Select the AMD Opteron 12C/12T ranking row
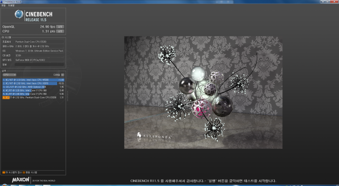339x186 pixels. pos(33,87)
